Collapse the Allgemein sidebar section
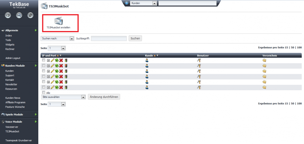This screenshot has width=304, height=144. click(36, 30)
